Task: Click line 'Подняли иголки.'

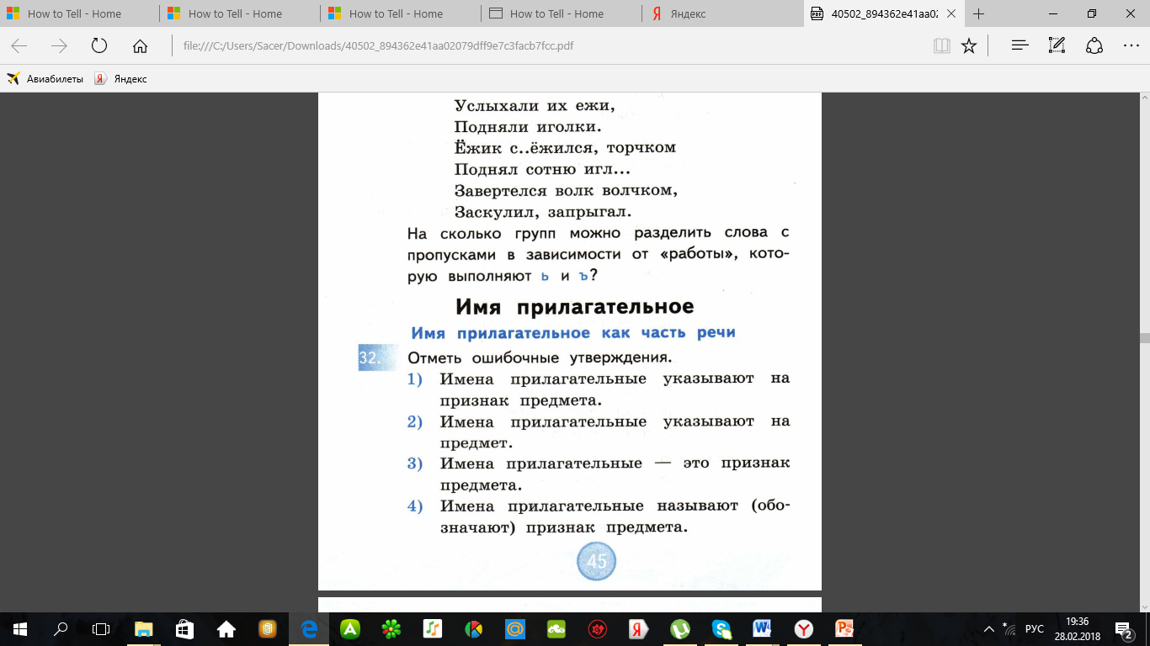Action: (528, 127)
